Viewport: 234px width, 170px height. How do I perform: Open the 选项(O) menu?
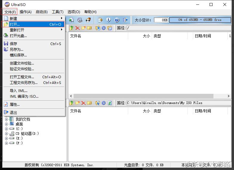pyautogui.click(x=74, y=12)
